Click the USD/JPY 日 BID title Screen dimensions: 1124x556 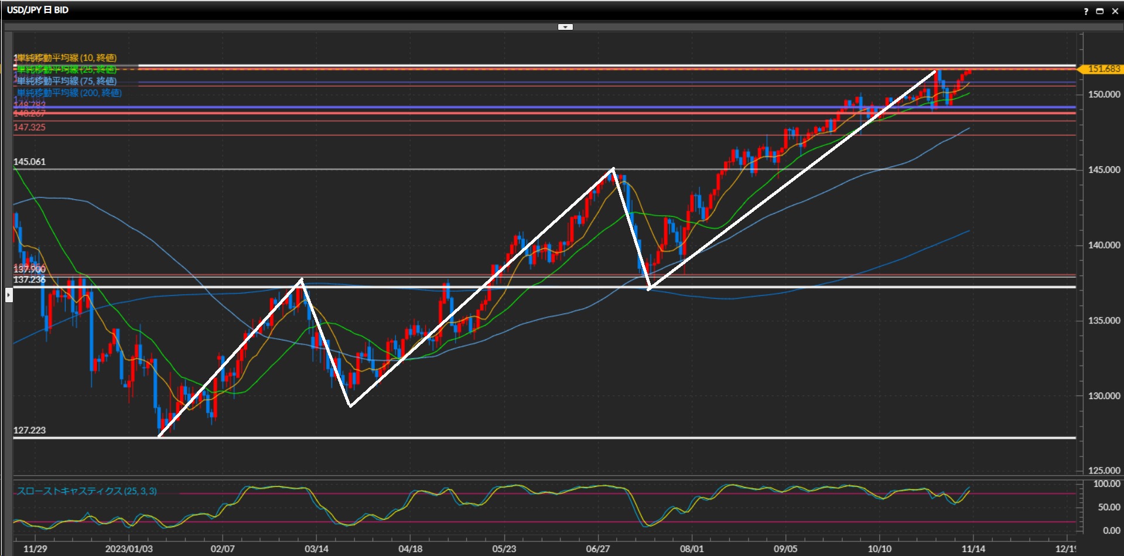coord(37,10)
